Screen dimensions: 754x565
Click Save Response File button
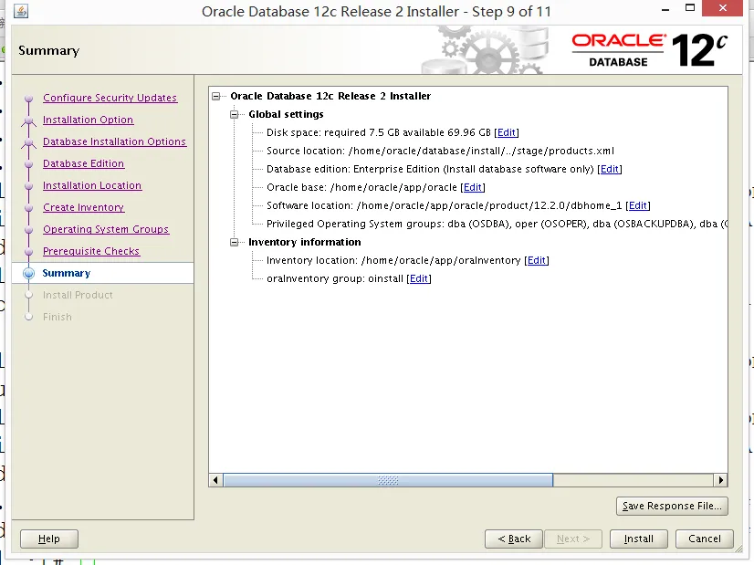[672, 506]
